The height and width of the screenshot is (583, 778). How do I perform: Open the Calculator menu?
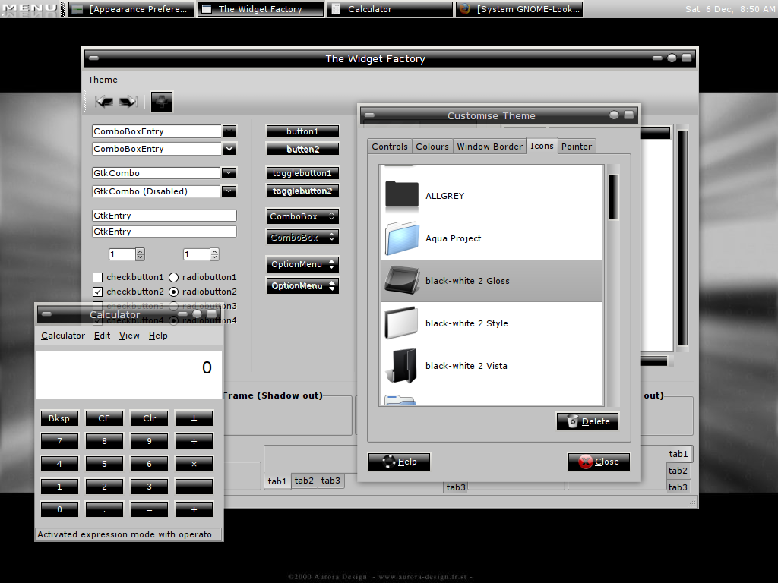(63, 336)
